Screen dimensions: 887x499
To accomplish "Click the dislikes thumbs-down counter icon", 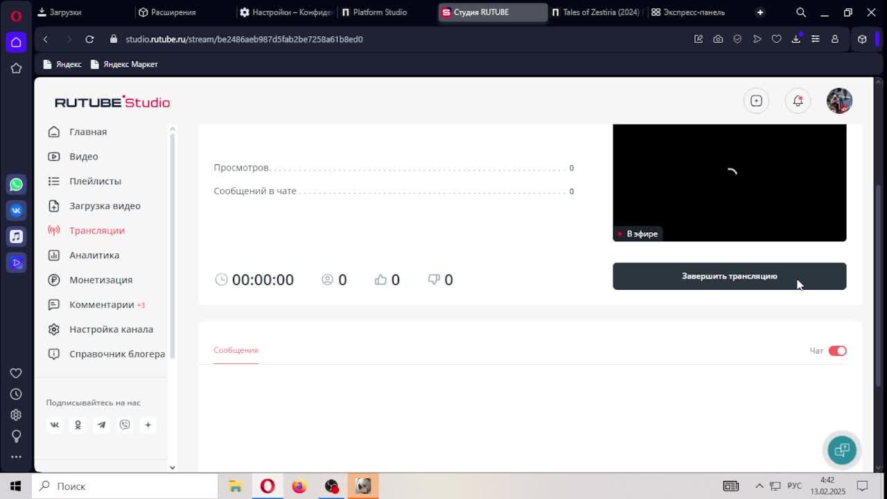I will pyautogui.click(x=434, y=279).
